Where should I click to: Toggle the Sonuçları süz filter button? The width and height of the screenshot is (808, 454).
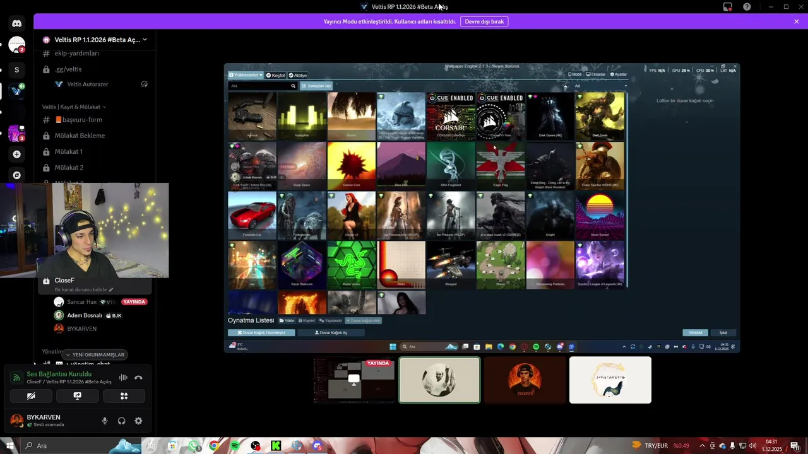(x=316, y=86)
